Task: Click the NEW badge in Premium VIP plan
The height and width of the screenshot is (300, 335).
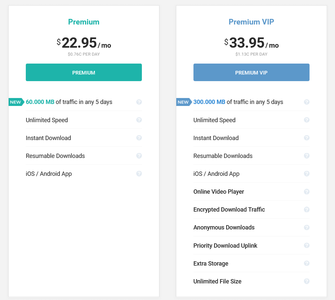Action: pyautogui.click(x=184, y=102)
